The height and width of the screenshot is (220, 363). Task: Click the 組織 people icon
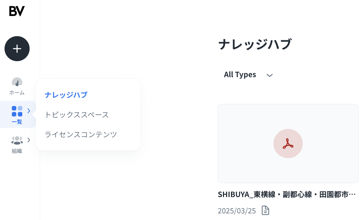[x=17, y=140]
